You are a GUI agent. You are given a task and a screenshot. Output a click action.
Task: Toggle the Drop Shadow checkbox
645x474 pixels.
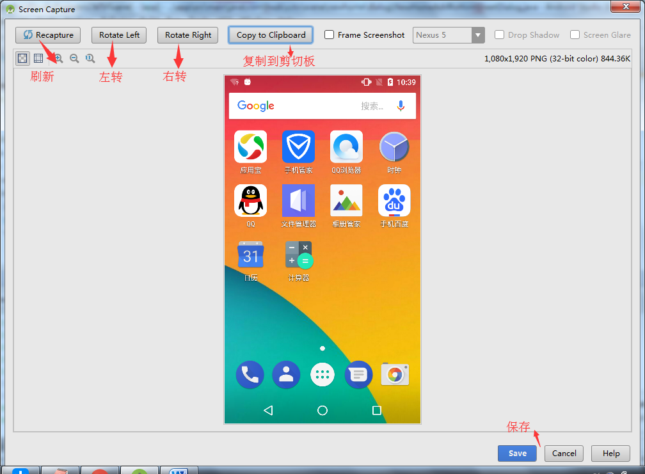(499, 35)
